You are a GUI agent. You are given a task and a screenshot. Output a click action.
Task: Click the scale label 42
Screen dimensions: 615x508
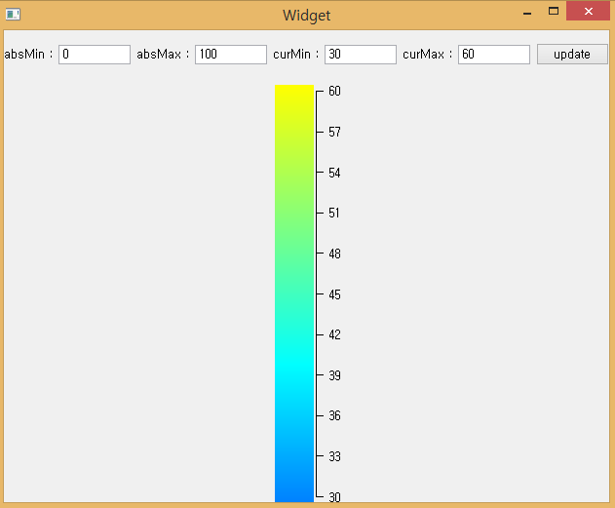coord(334,334)
